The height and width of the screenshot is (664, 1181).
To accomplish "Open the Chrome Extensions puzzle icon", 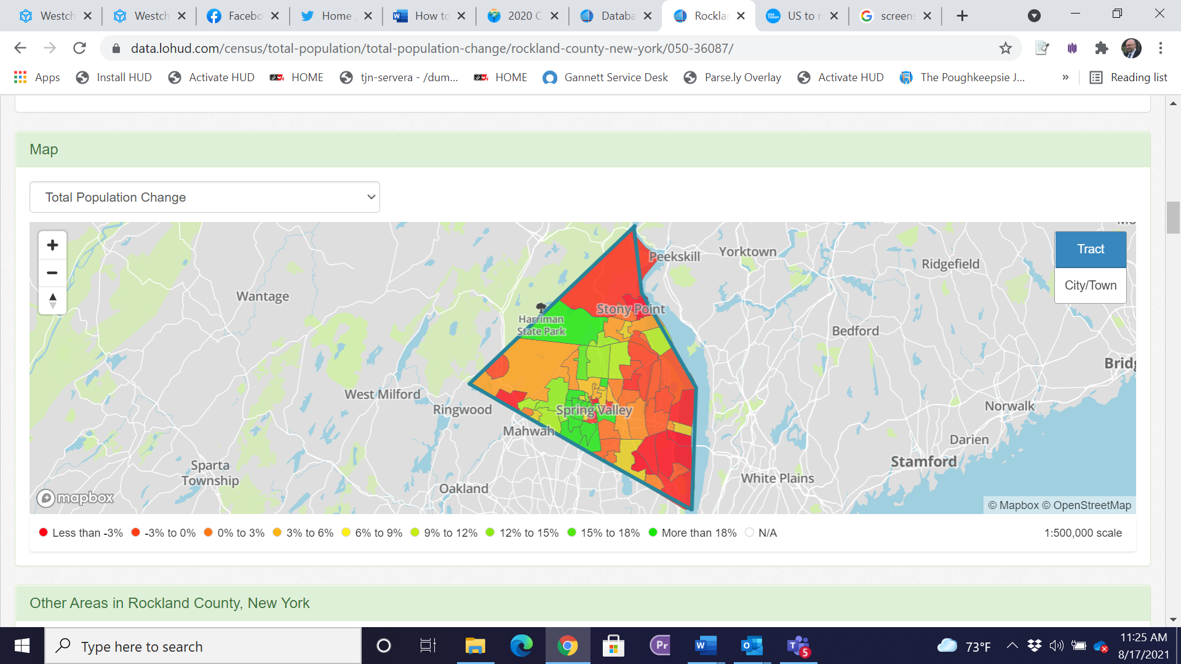I will (x=1101, y=48).
